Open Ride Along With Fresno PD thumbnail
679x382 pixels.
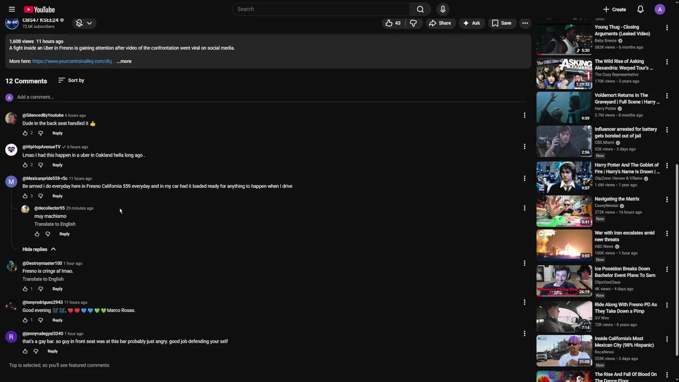click(x=564, y=316)
